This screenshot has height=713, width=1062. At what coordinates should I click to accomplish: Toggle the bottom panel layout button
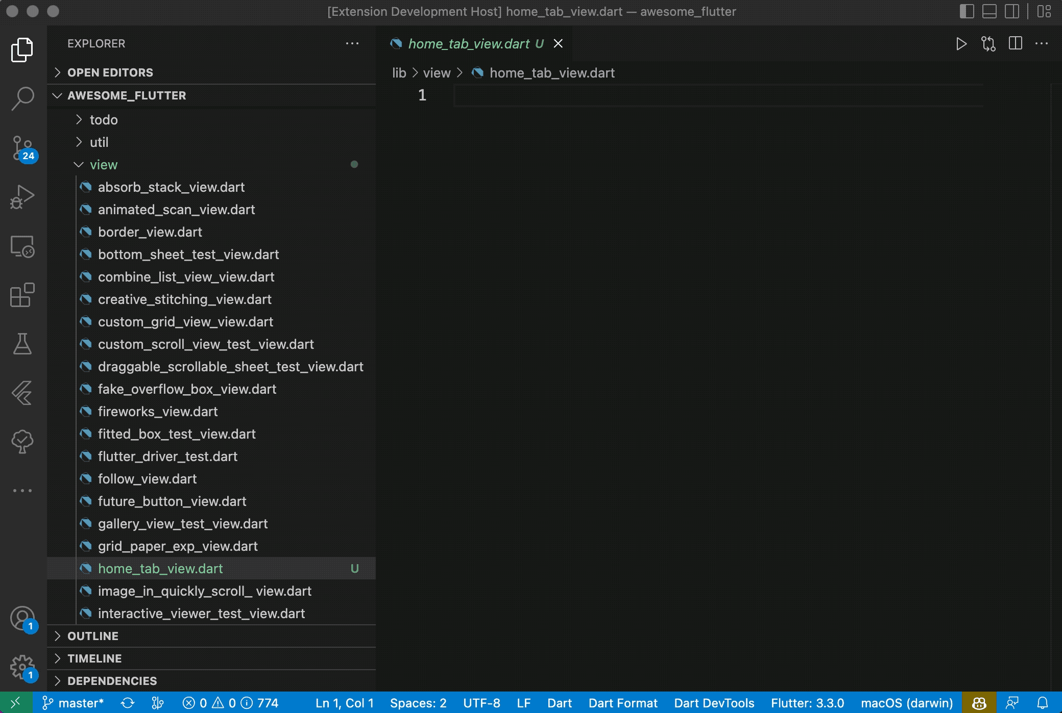[989, 11]
